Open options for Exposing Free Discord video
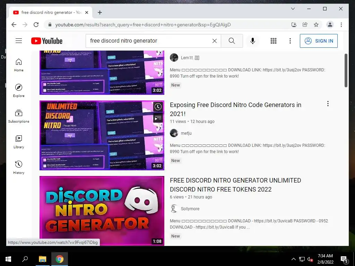 tap(328, 104)
